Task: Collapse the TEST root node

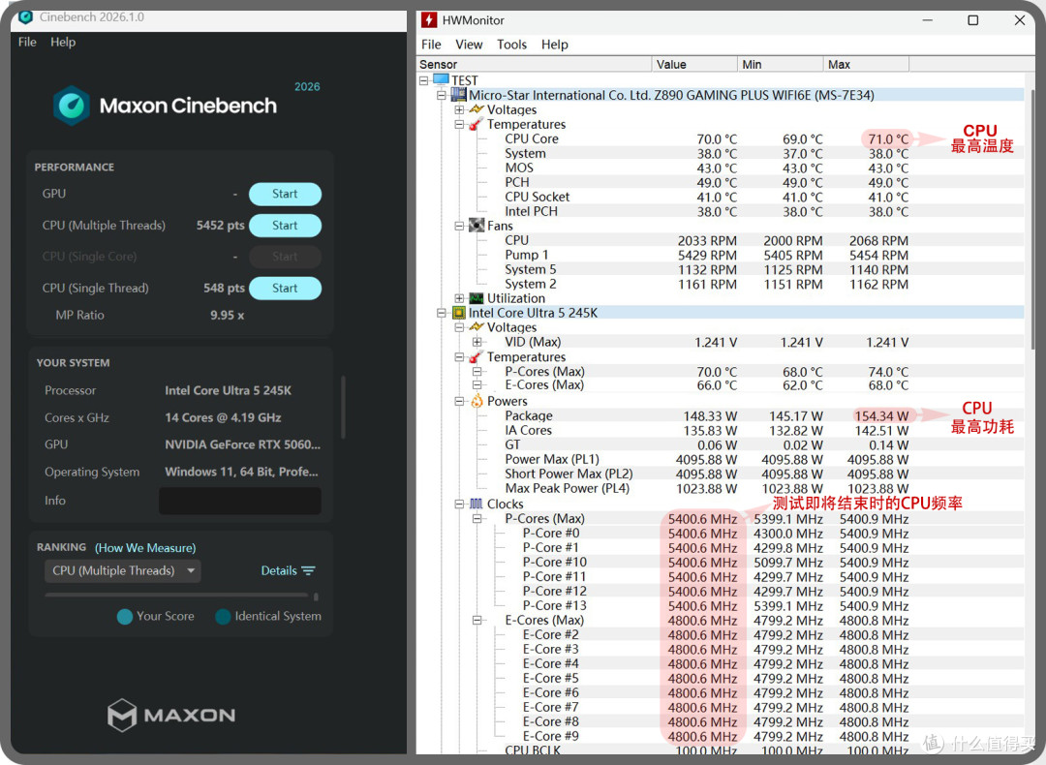Action: pyautogui.click(x=423, y=80)
